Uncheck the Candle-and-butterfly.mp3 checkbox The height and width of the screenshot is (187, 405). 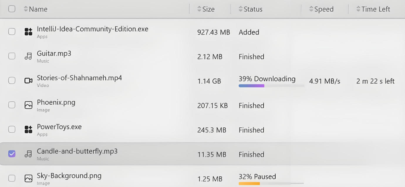point(12,154)
